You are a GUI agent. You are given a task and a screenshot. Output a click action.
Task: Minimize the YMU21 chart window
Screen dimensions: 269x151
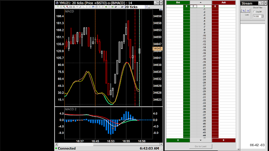155,3
